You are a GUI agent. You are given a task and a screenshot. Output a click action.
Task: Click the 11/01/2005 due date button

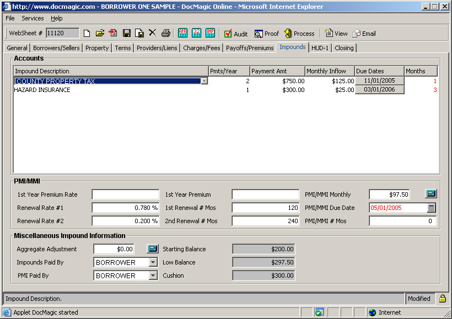point(379,80)
